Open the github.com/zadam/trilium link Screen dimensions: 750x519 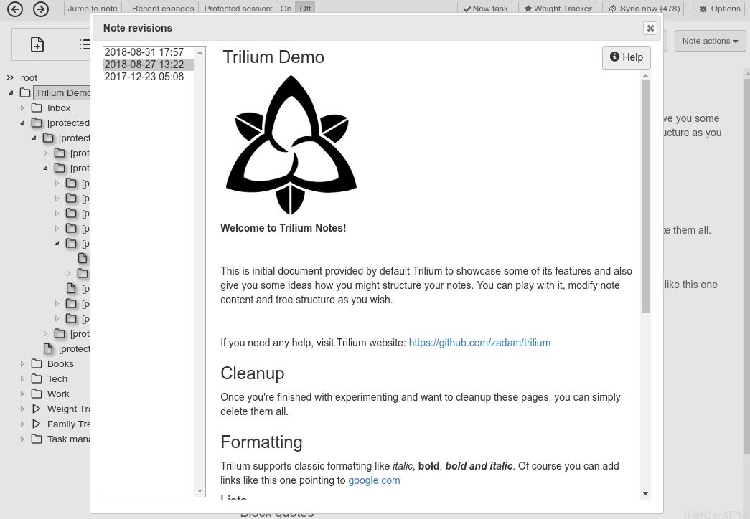(479, 343)
